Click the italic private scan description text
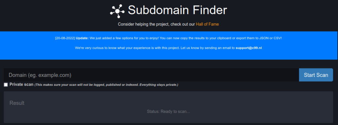Screen dimensions: 338x125 (107, 85)
